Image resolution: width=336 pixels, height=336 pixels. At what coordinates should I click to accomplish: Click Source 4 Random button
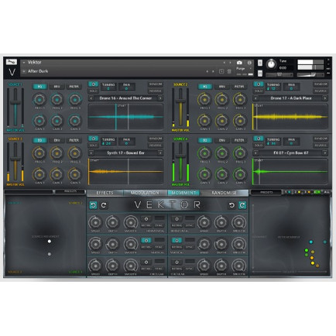tap(321, 139)
